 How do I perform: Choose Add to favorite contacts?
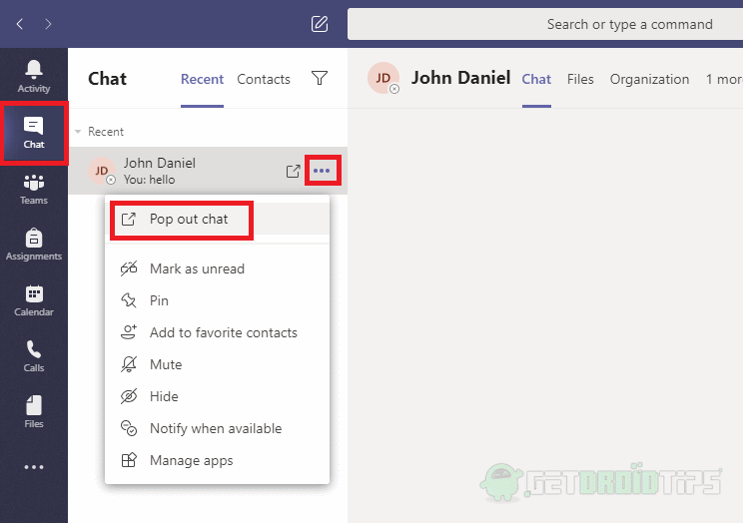coord(217,332)
